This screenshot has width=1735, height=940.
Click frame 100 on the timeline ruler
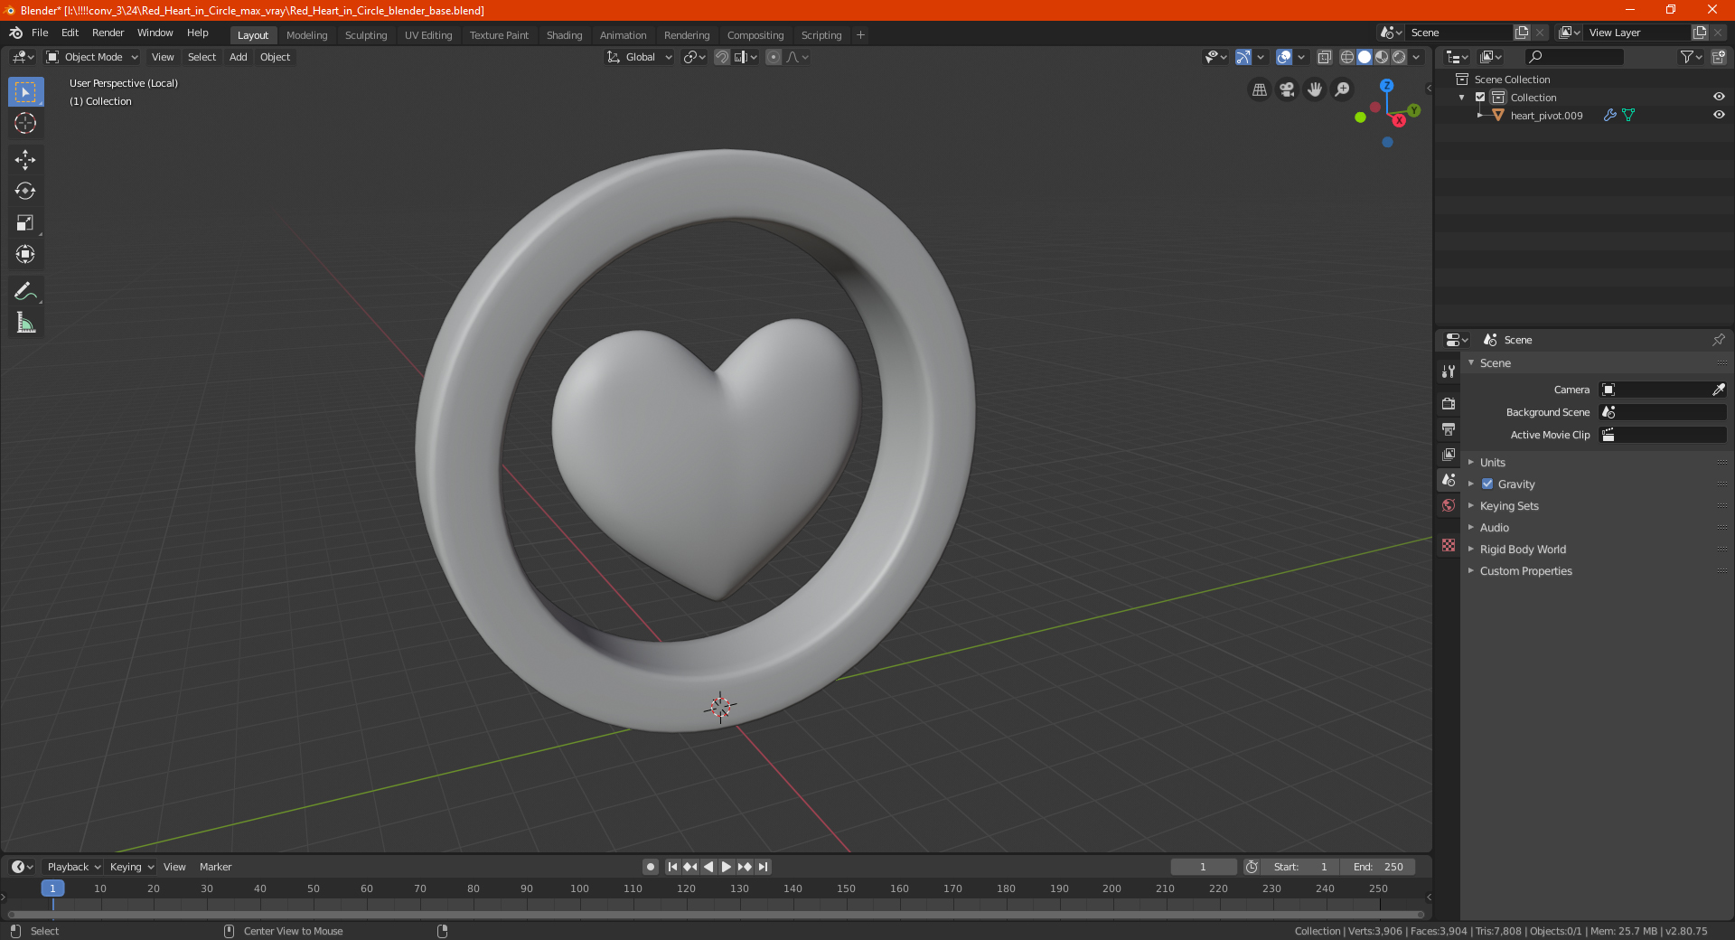579,889
